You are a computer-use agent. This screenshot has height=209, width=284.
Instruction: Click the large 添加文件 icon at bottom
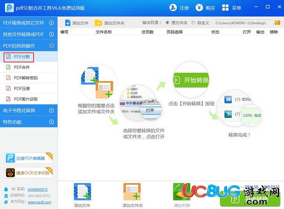point(82,192)
